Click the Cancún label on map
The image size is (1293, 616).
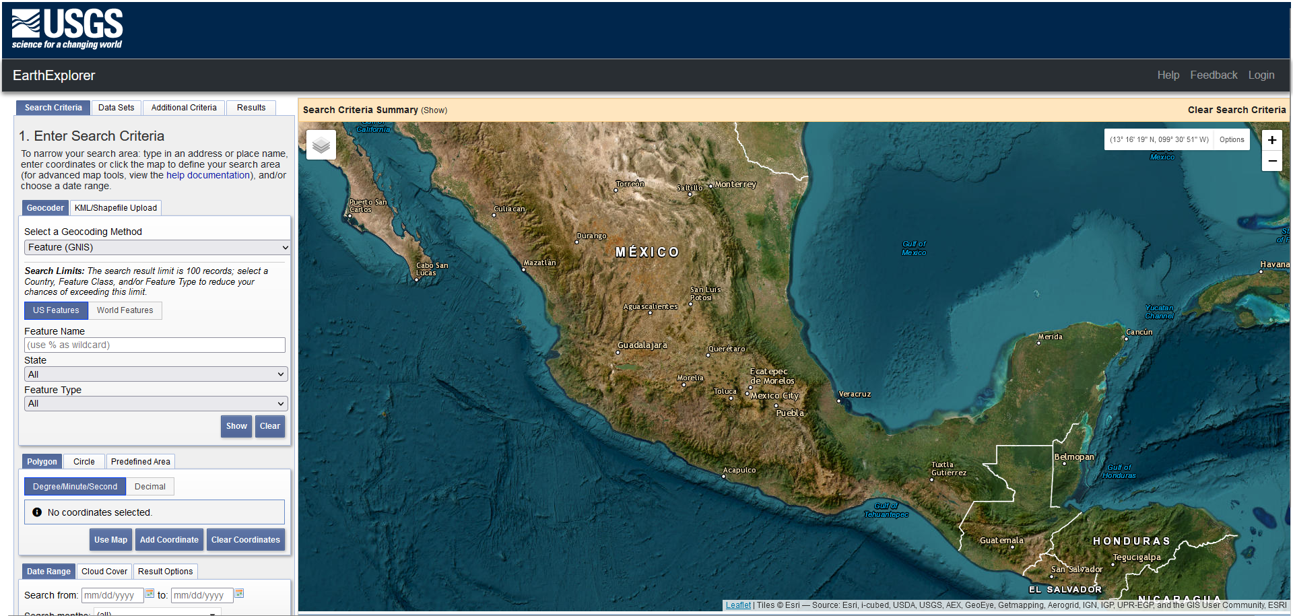(x=1139, y=332)
